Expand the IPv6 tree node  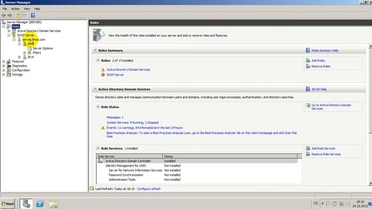(19, 57)
